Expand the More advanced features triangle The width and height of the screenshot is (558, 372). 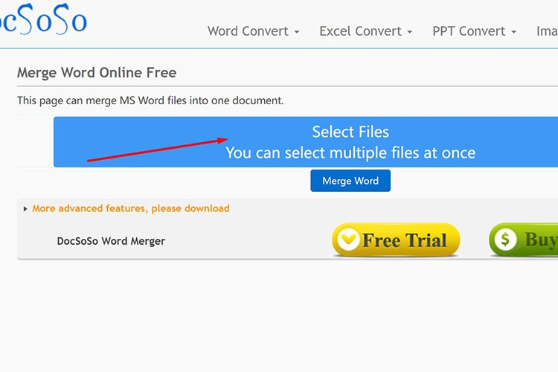25,208
